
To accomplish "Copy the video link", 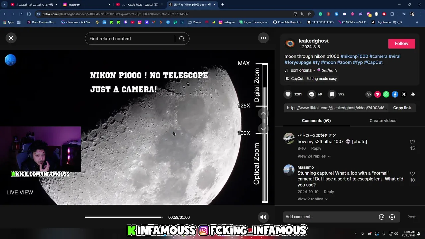I will pyautogui.click(x=402, y=108).
